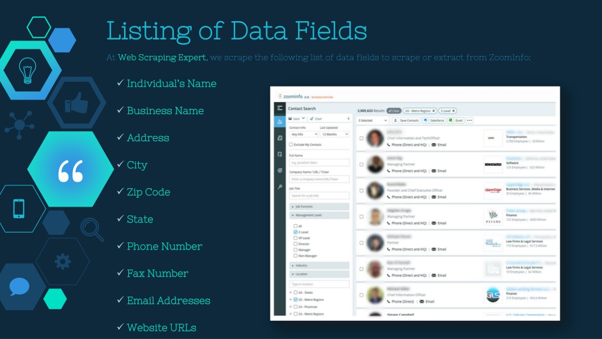602x339 pixels.
Task: Click the Save Contacts button
Action: [406, 120]
